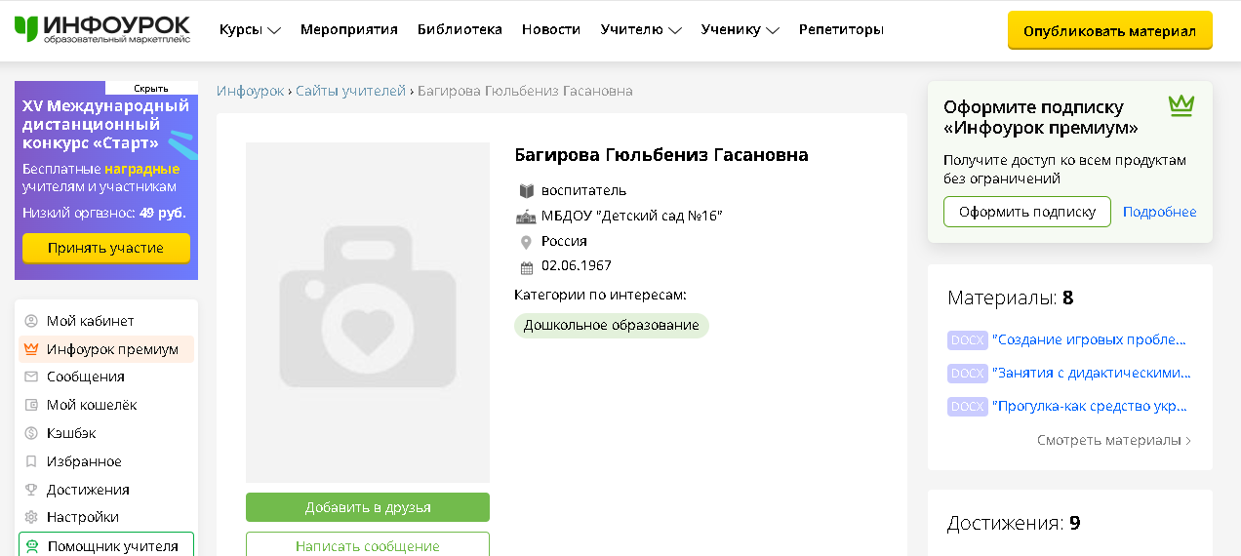1241x556 pixels.
Task: Open the Библиотека menu item
Action: (x=460, y=29)
